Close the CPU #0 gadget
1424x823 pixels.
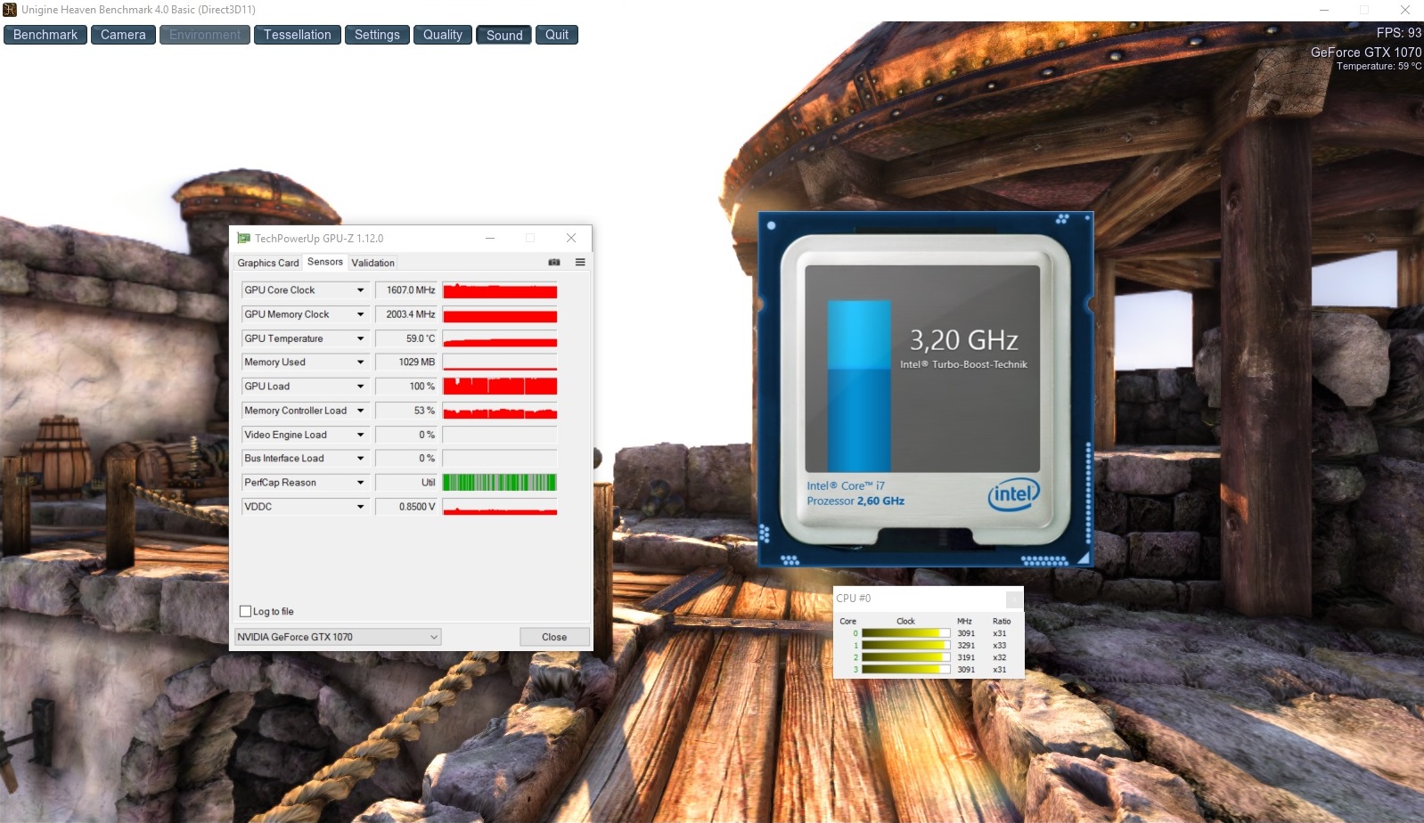point(1014,599)
